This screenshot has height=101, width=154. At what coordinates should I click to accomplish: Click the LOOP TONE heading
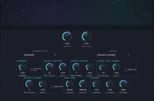70,78
